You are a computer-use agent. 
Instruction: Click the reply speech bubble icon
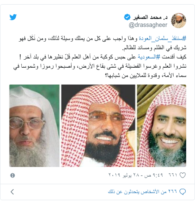coord(182,192)
